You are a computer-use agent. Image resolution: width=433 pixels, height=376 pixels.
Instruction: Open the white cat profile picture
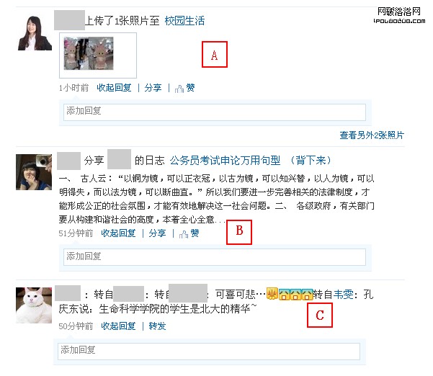pyautogui.click(x=34, y=305)
